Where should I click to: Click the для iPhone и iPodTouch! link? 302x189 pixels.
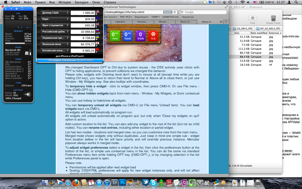click(x=70, y=56)
